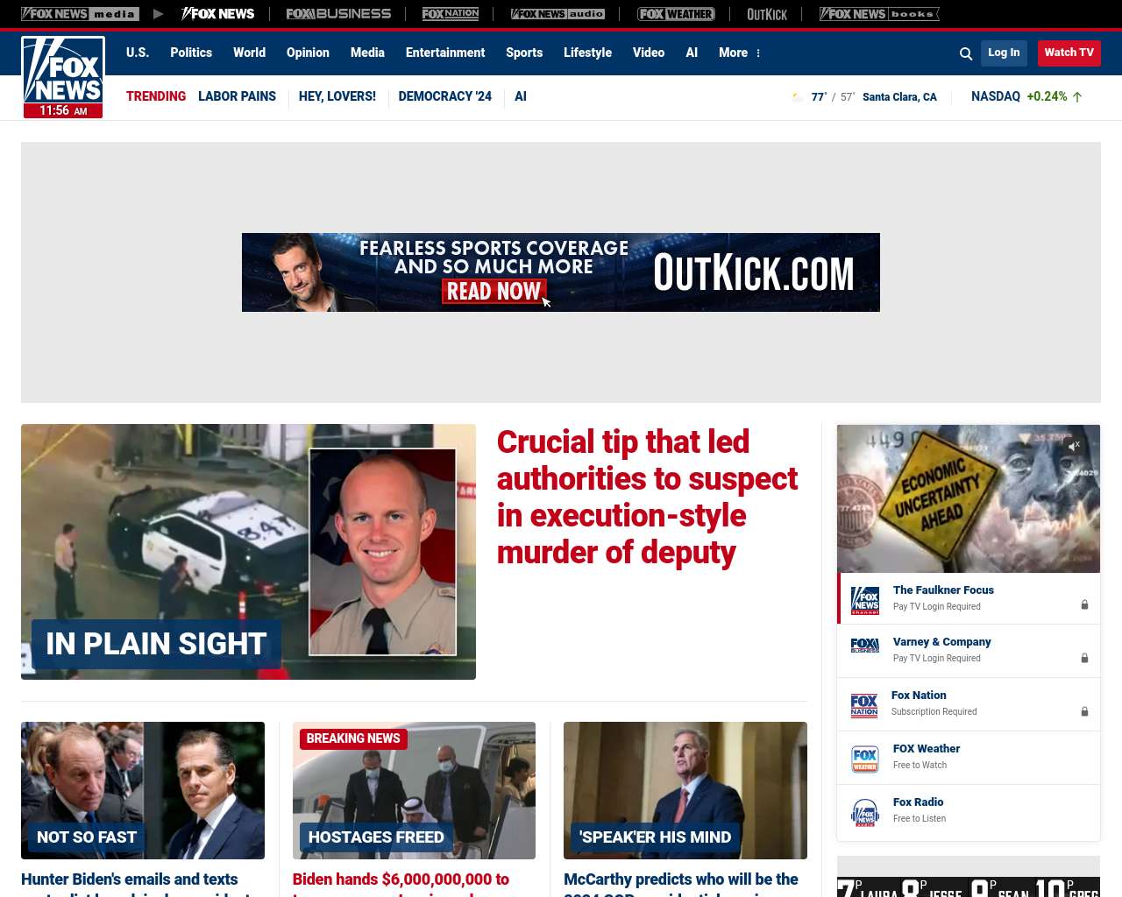Click the FOX Weather icon in watch list
The width and height of the screenshot is (1122, 897).
(865, 759)
